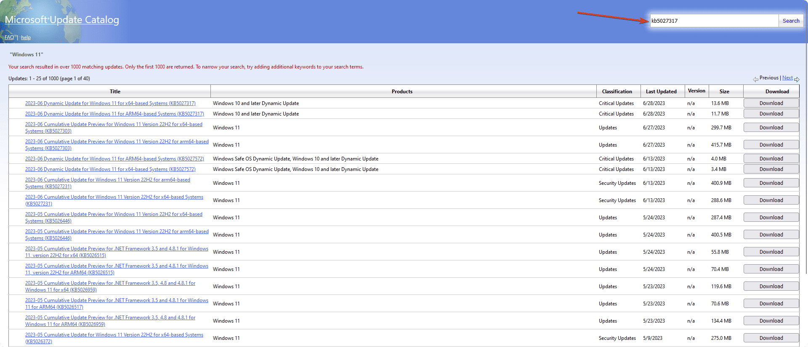Select the '6/28/2023' date in first row
808x347 pixels.
tap(654, 103)
